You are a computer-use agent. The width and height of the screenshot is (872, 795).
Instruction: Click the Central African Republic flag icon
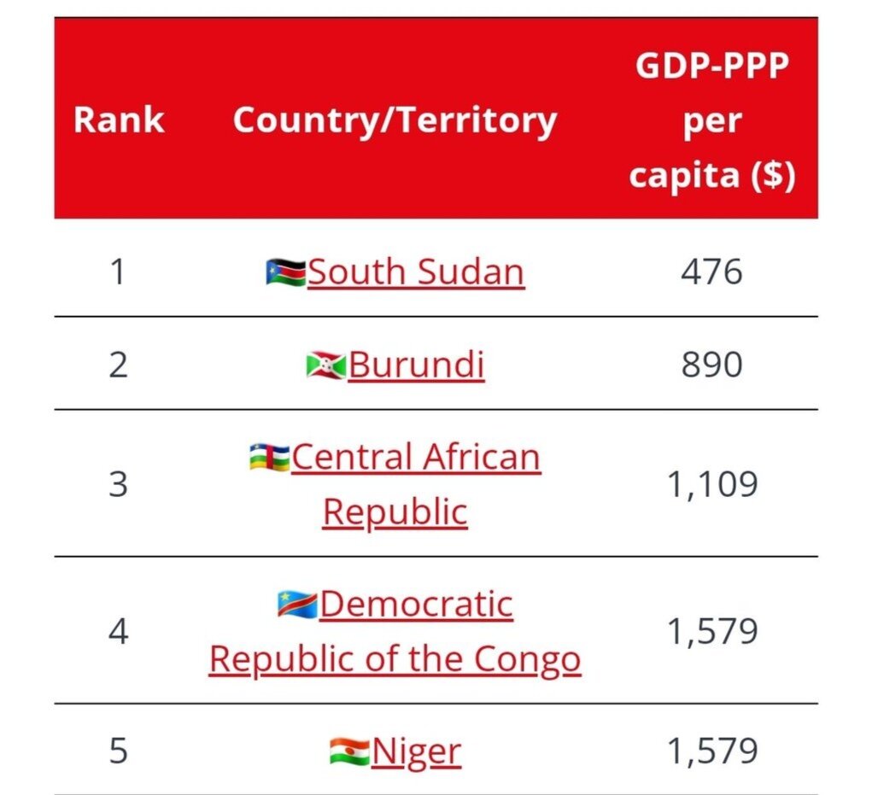269,459
